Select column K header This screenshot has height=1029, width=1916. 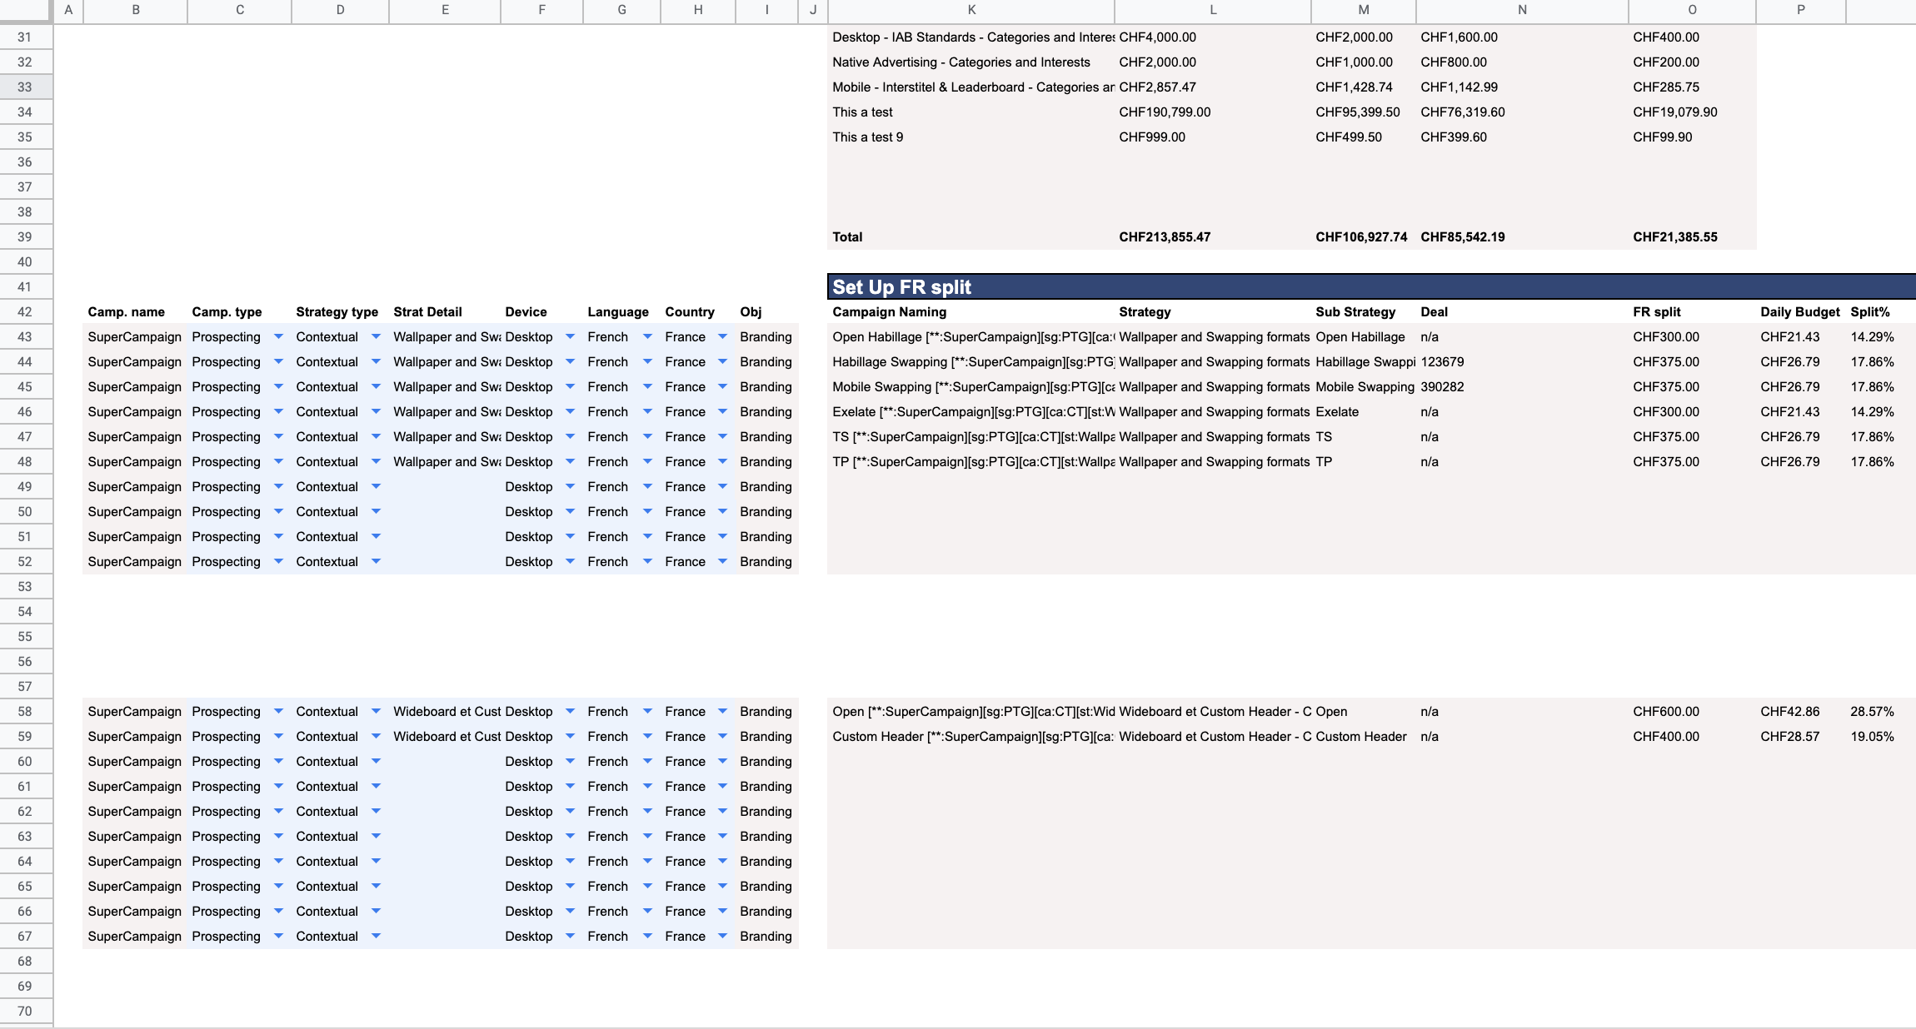971,10
